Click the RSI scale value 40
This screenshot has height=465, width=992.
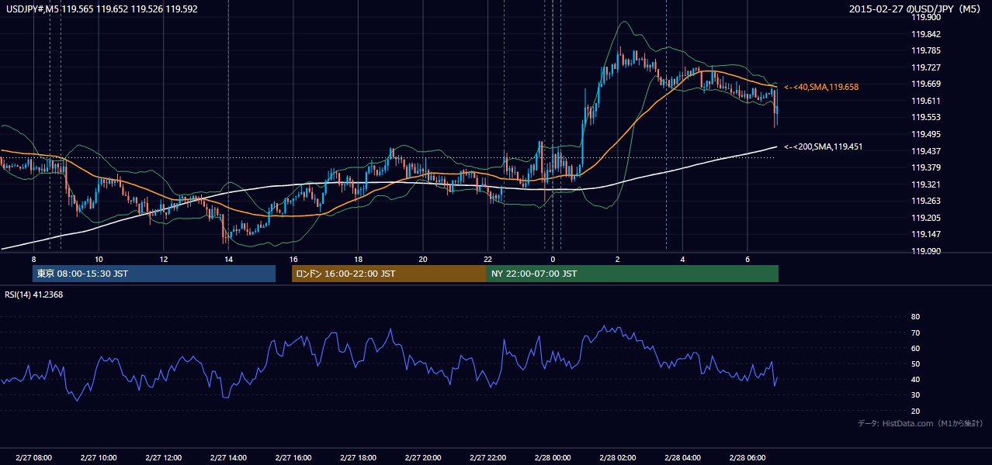pyautogui.click(x=915, y=380)
